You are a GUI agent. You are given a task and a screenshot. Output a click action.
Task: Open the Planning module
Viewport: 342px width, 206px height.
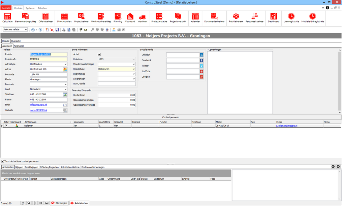[118, 18]
